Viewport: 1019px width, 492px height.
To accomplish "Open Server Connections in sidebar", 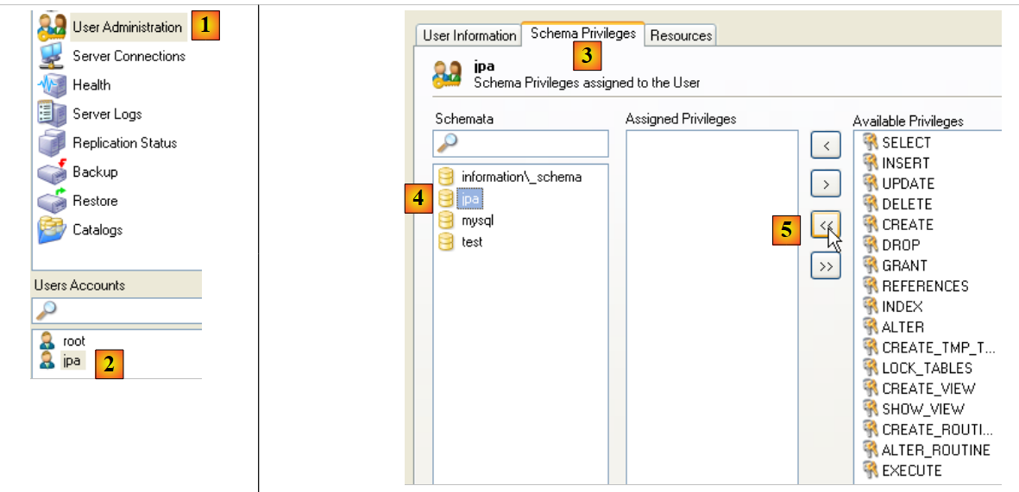I will point(128,56).
